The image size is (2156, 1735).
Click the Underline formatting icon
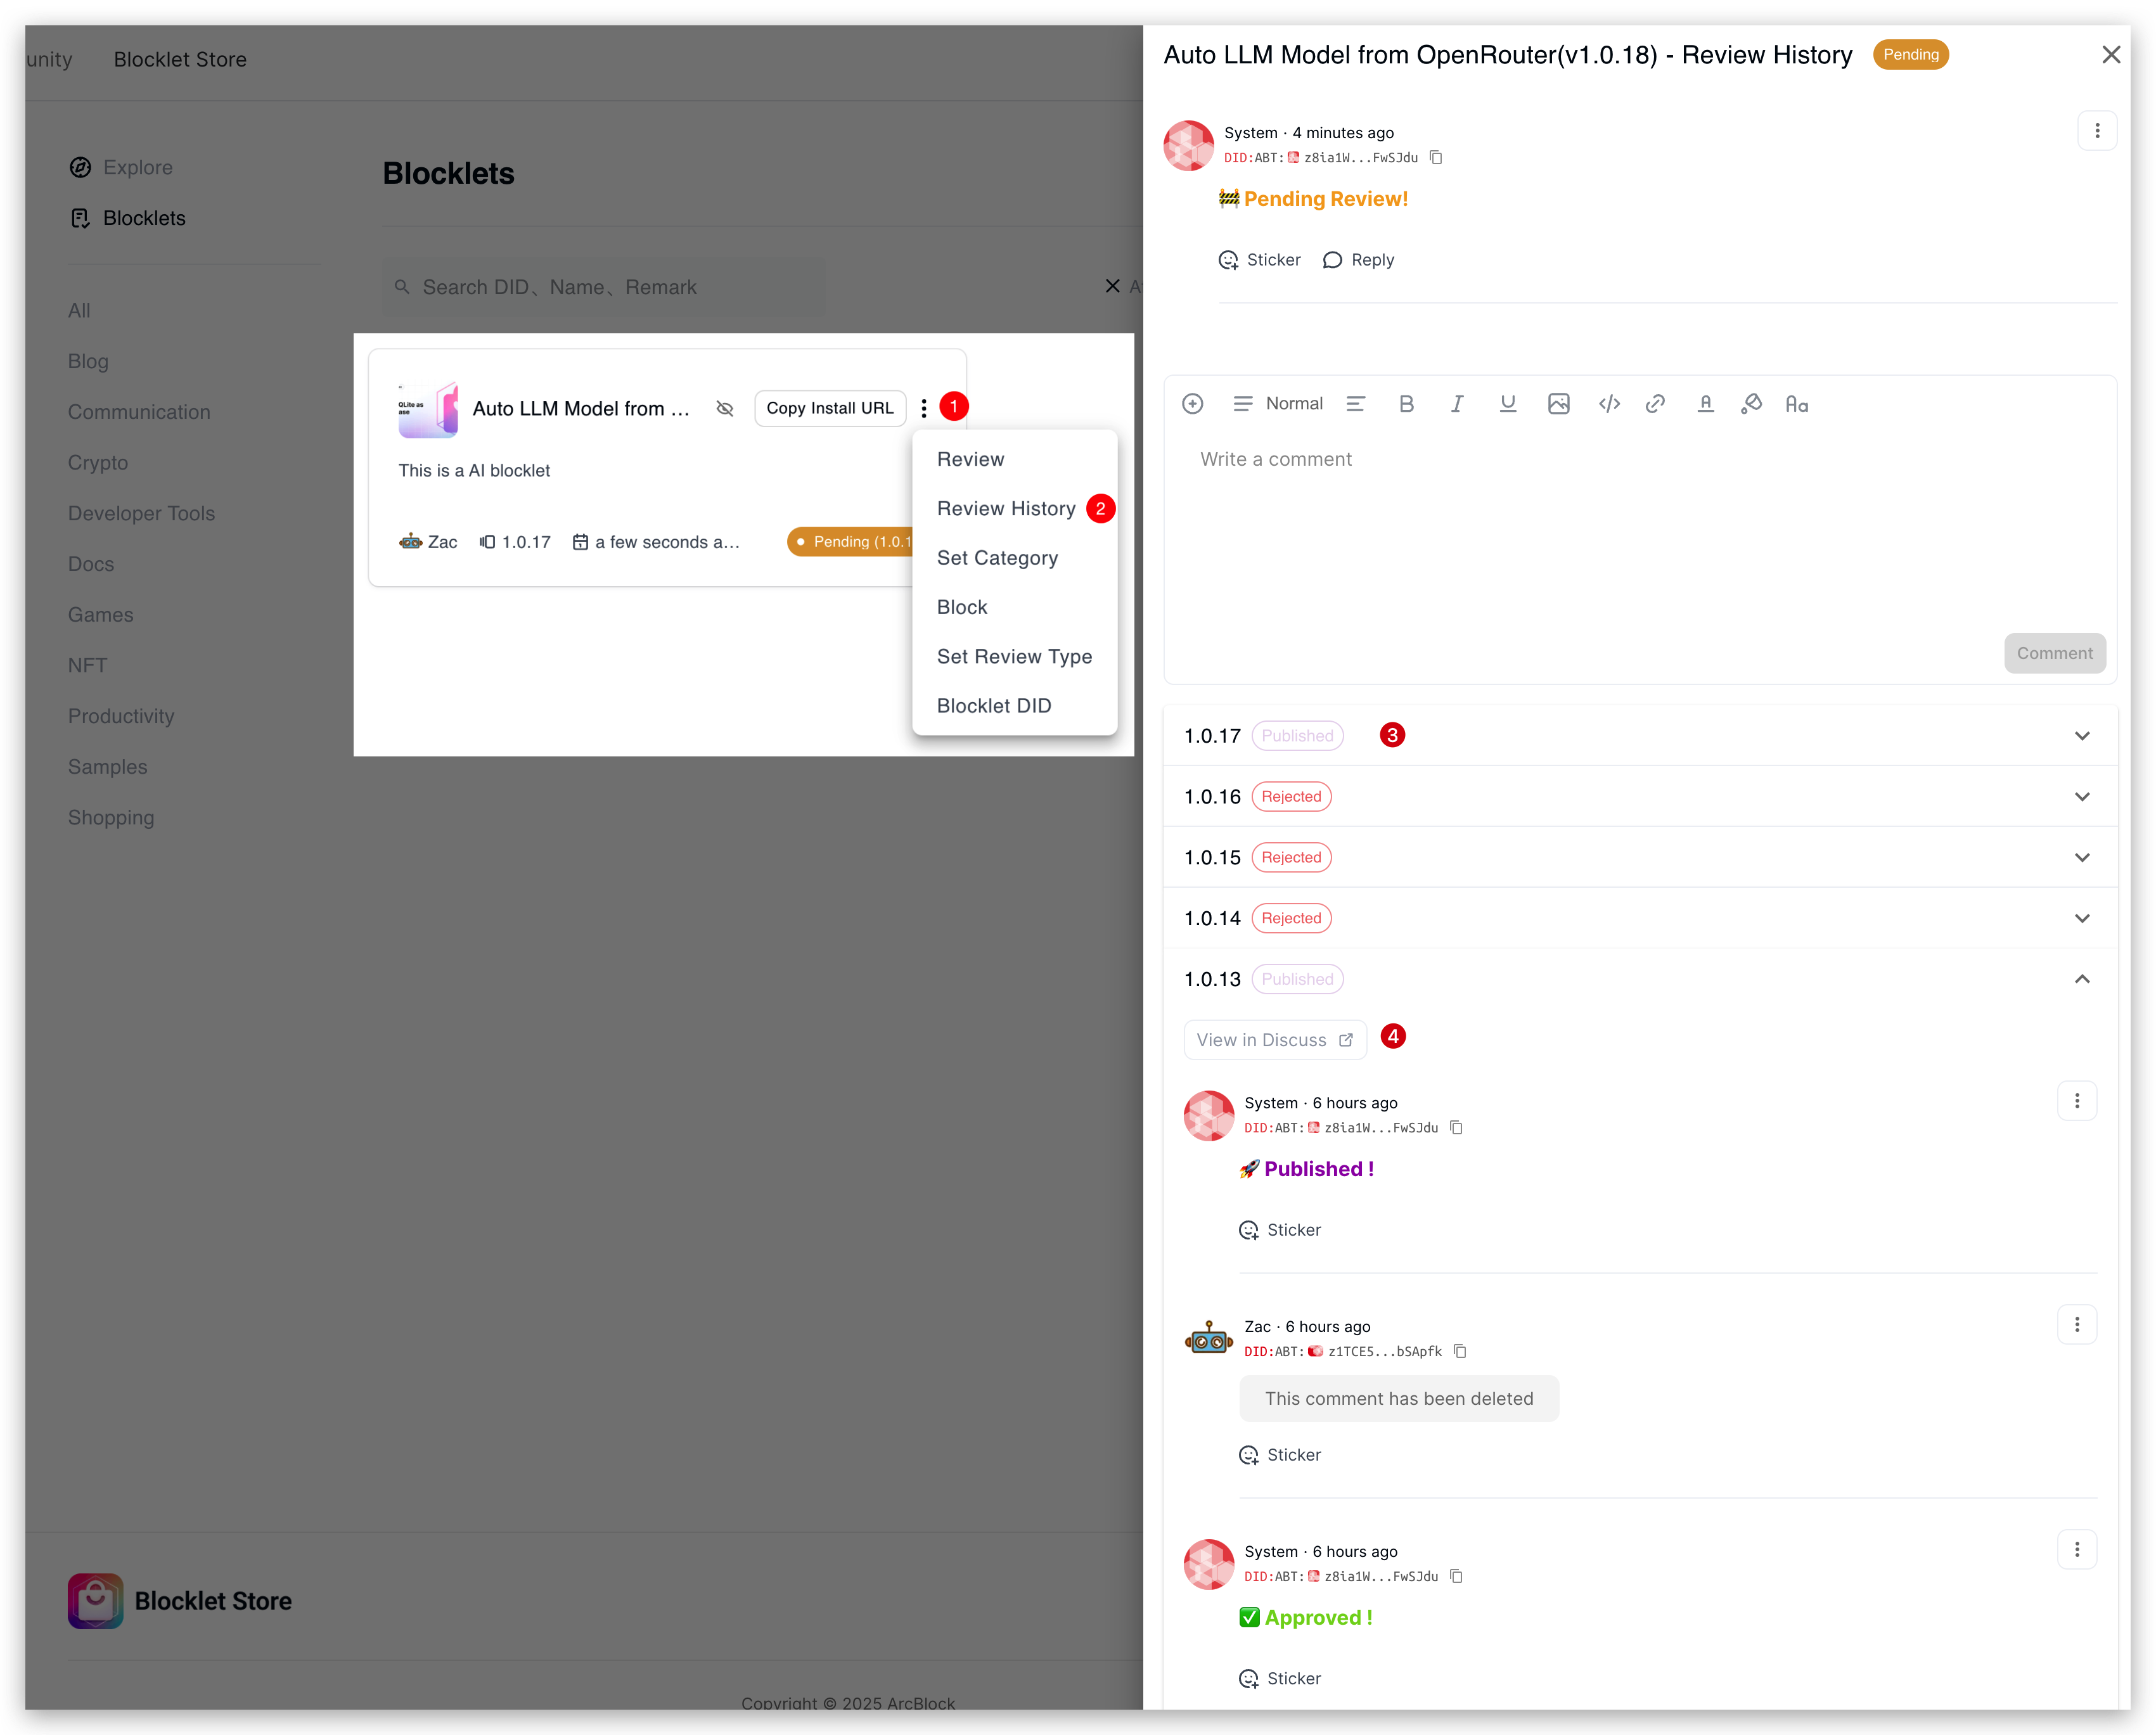1507,404
